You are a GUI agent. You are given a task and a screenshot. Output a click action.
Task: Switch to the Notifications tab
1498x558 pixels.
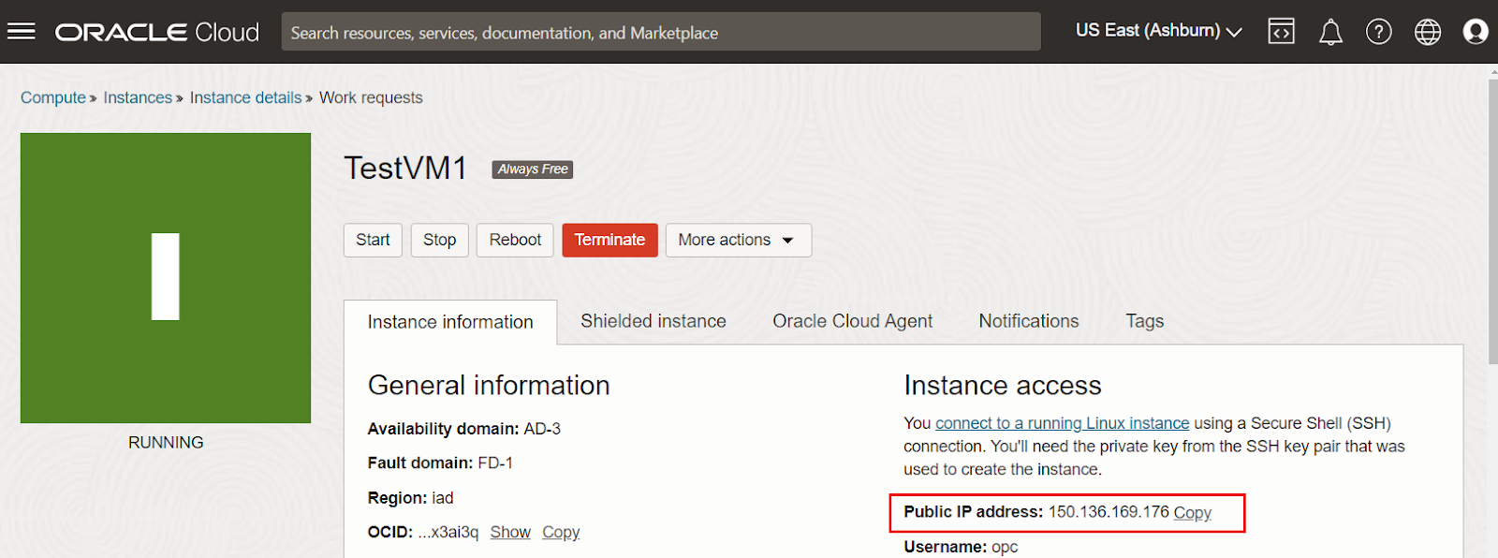(x=1029, y=321)
